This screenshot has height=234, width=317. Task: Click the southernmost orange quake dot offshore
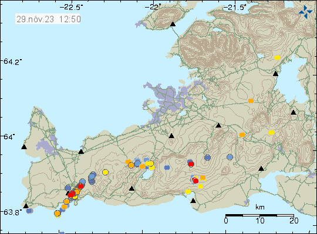(x=58, y=213)
